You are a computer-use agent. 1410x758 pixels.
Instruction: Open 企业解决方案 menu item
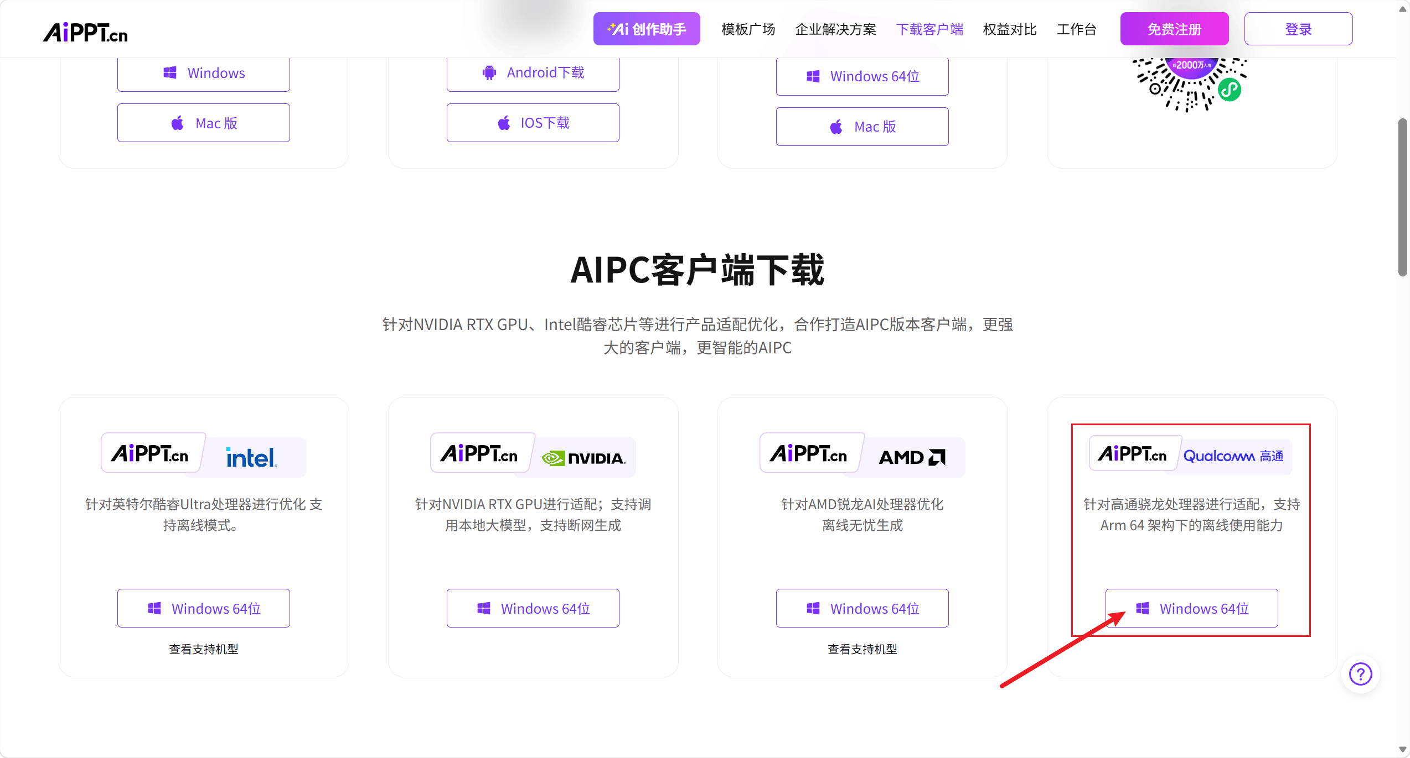tap(835, 29)
